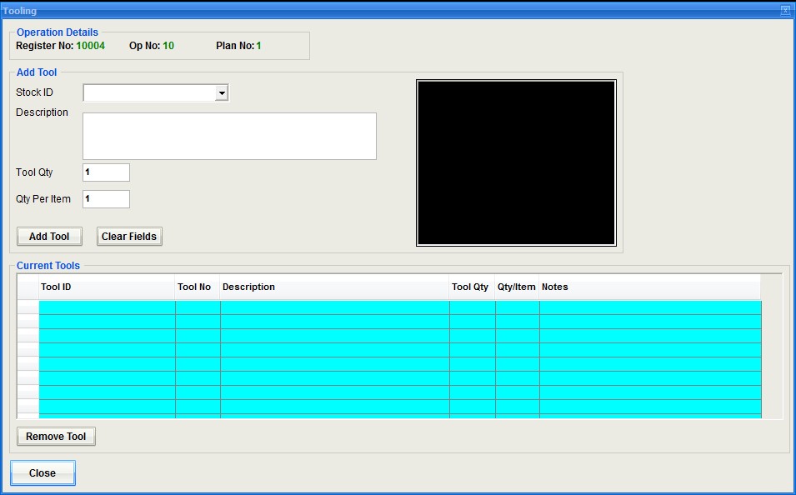
Task: Click the Tool No column header
Action: pyautogui.click(x=198, y=287)
